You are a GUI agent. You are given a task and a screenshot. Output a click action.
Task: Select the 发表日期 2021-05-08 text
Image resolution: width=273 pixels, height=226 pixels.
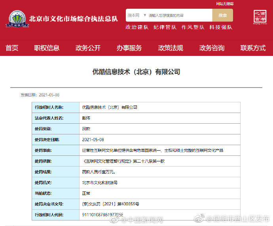[x=40, y=95]
